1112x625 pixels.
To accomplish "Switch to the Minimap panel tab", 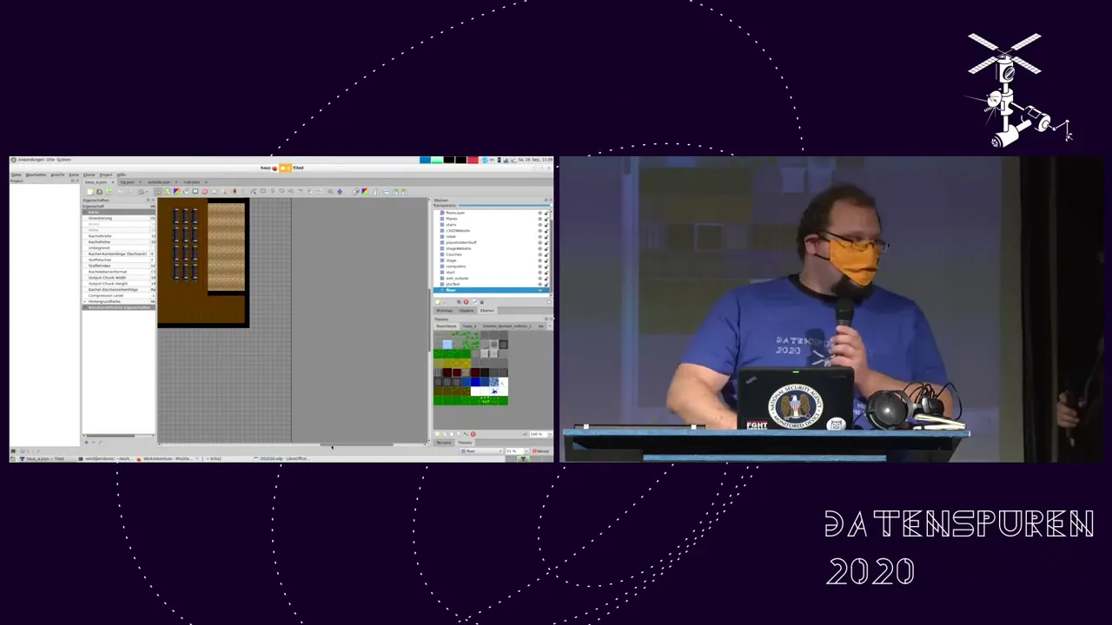I will click(x=445, y=311).
